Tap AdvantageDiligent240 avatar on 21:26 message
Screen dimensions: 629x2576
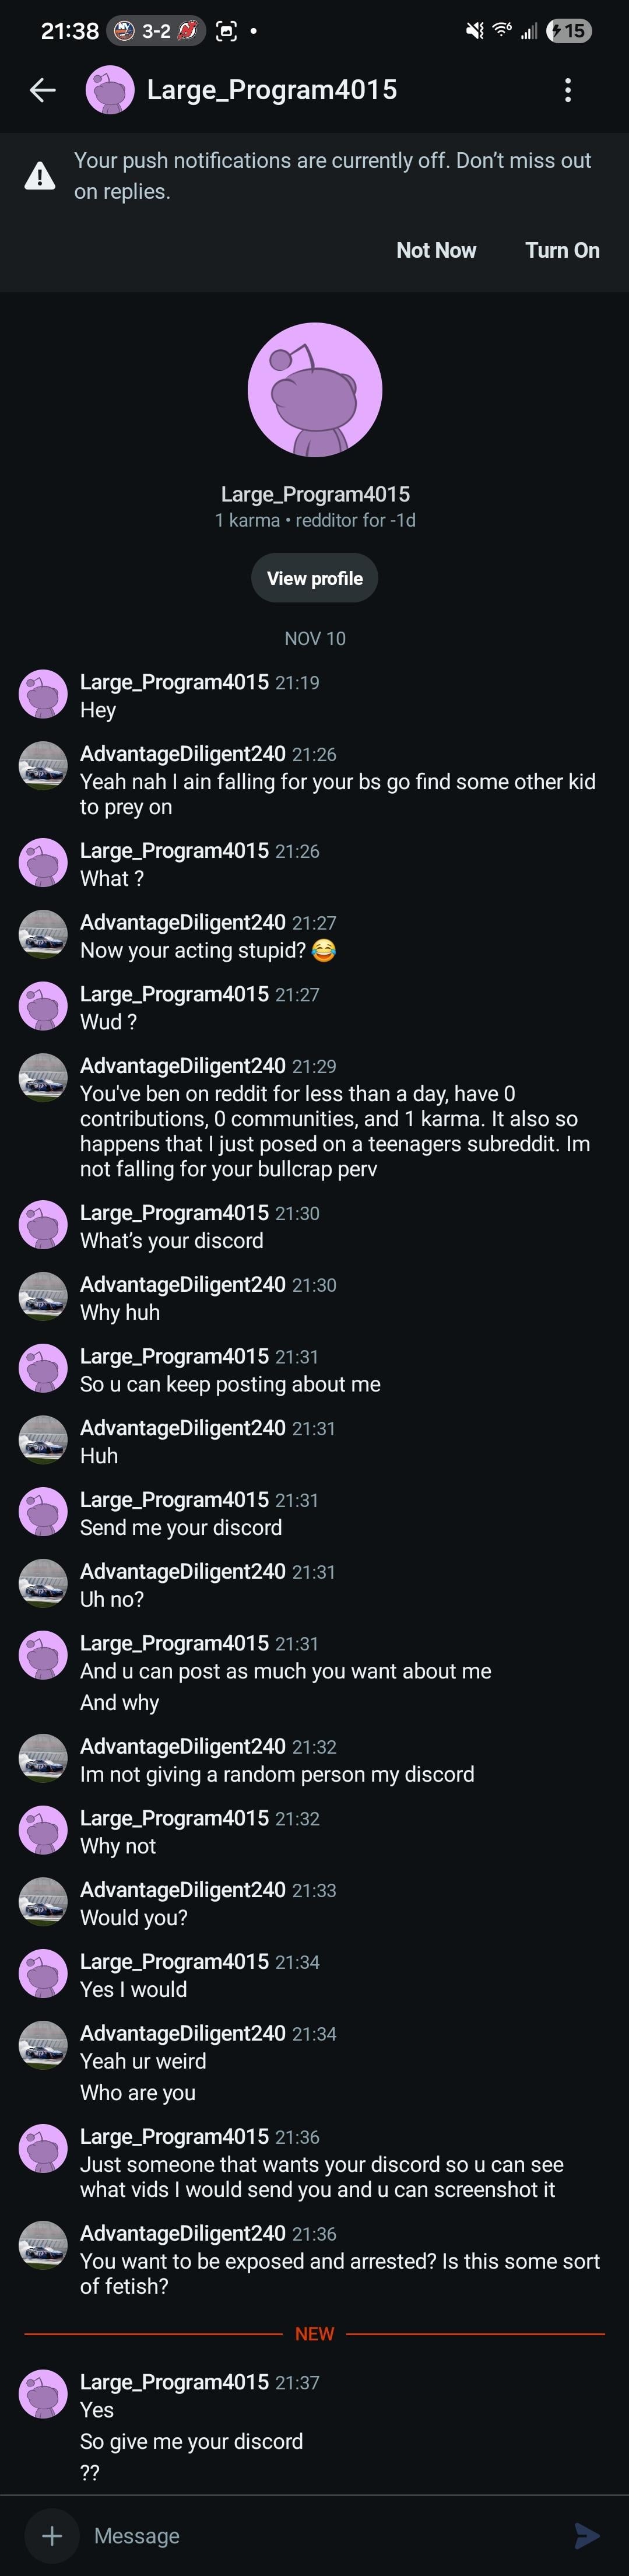click(43, 766)
